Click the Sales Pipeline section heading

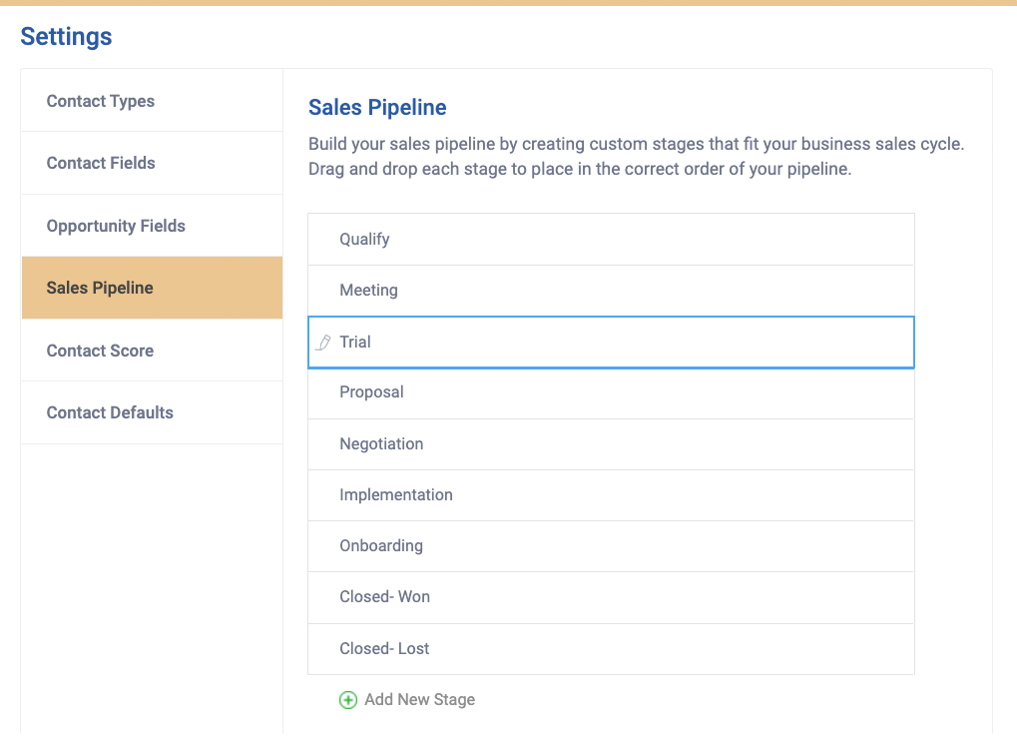377,107
